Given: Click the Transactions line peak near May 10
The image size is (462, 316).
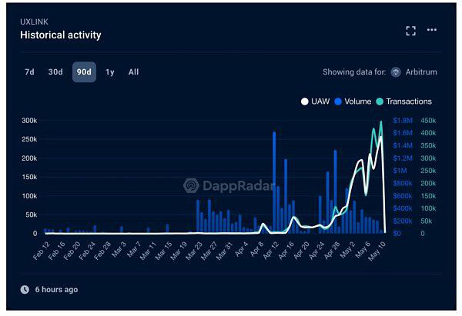Looking at the screenshot, I should [x=380, y=122].
